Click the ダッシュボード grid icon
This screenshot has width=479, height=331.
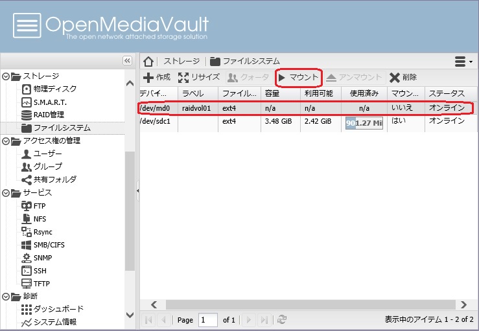pyautogui.click(x=27, y=310)
